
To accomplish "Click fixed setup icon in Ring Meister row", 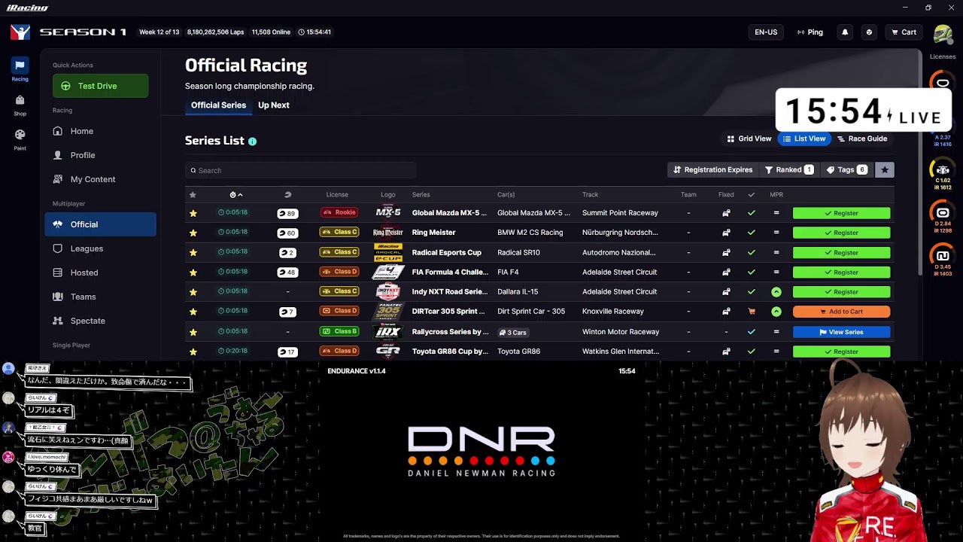I will click(726, 233).
